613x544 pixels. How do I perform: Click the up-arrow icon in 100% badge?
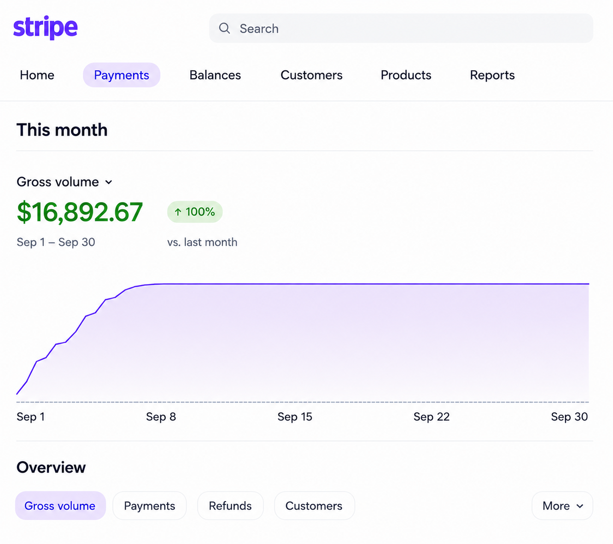click(x=178, y=212)
